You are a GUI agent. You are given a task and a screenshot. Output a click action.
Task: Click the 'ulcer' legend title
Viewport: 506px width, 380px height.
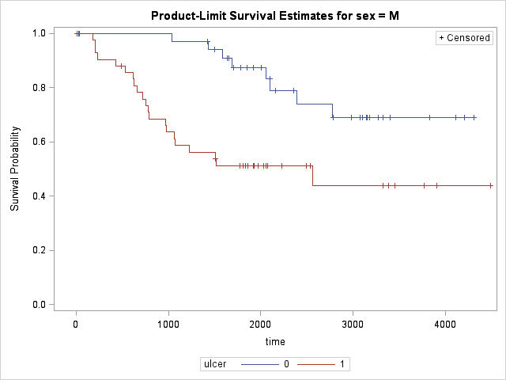(x=215, y=364)
